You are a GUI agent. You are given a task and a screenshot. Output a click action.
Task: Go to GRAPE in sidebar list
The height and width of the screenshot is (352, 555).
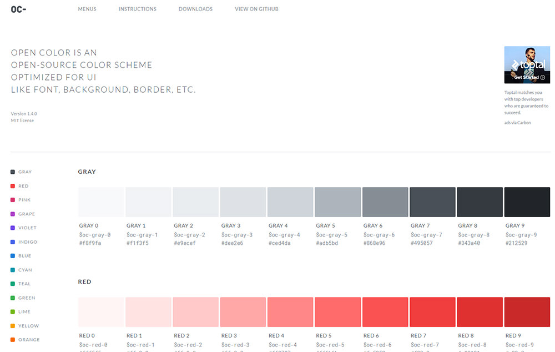click(x=27, y=214)
